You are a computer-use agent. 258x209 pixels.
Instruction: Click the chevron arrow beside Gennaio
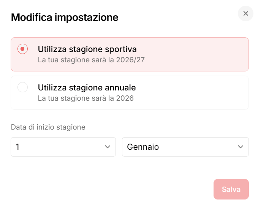[x=240, y=147]
